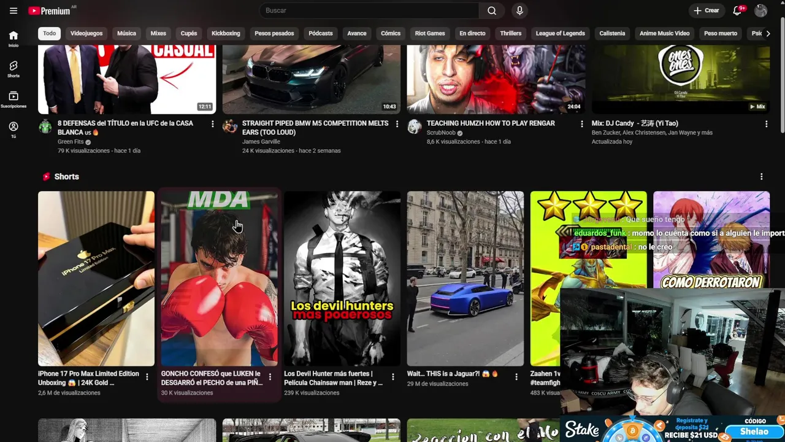Open options for Teaching Humzh Rengar video
This screenshot has width=785, height=442.
point(582,124)
